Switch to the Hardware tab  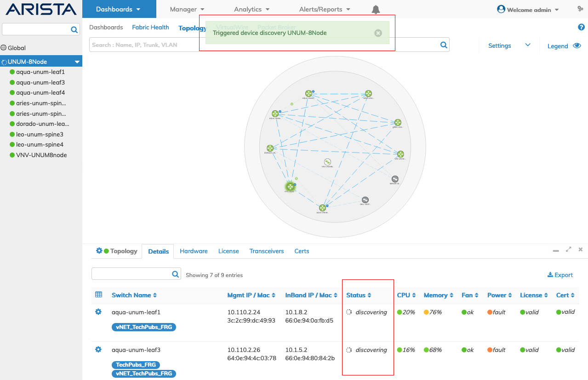[194, 251]
